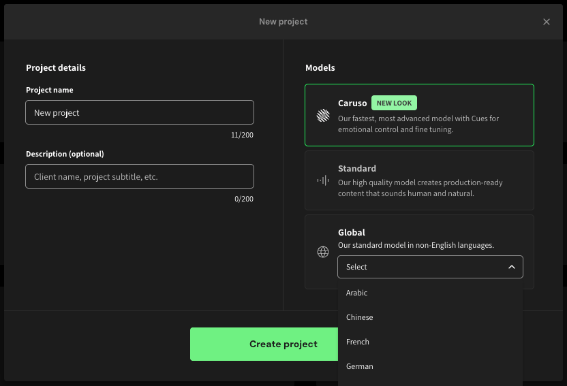
Task: Click the Project name input field
Action: click(140, 112)
